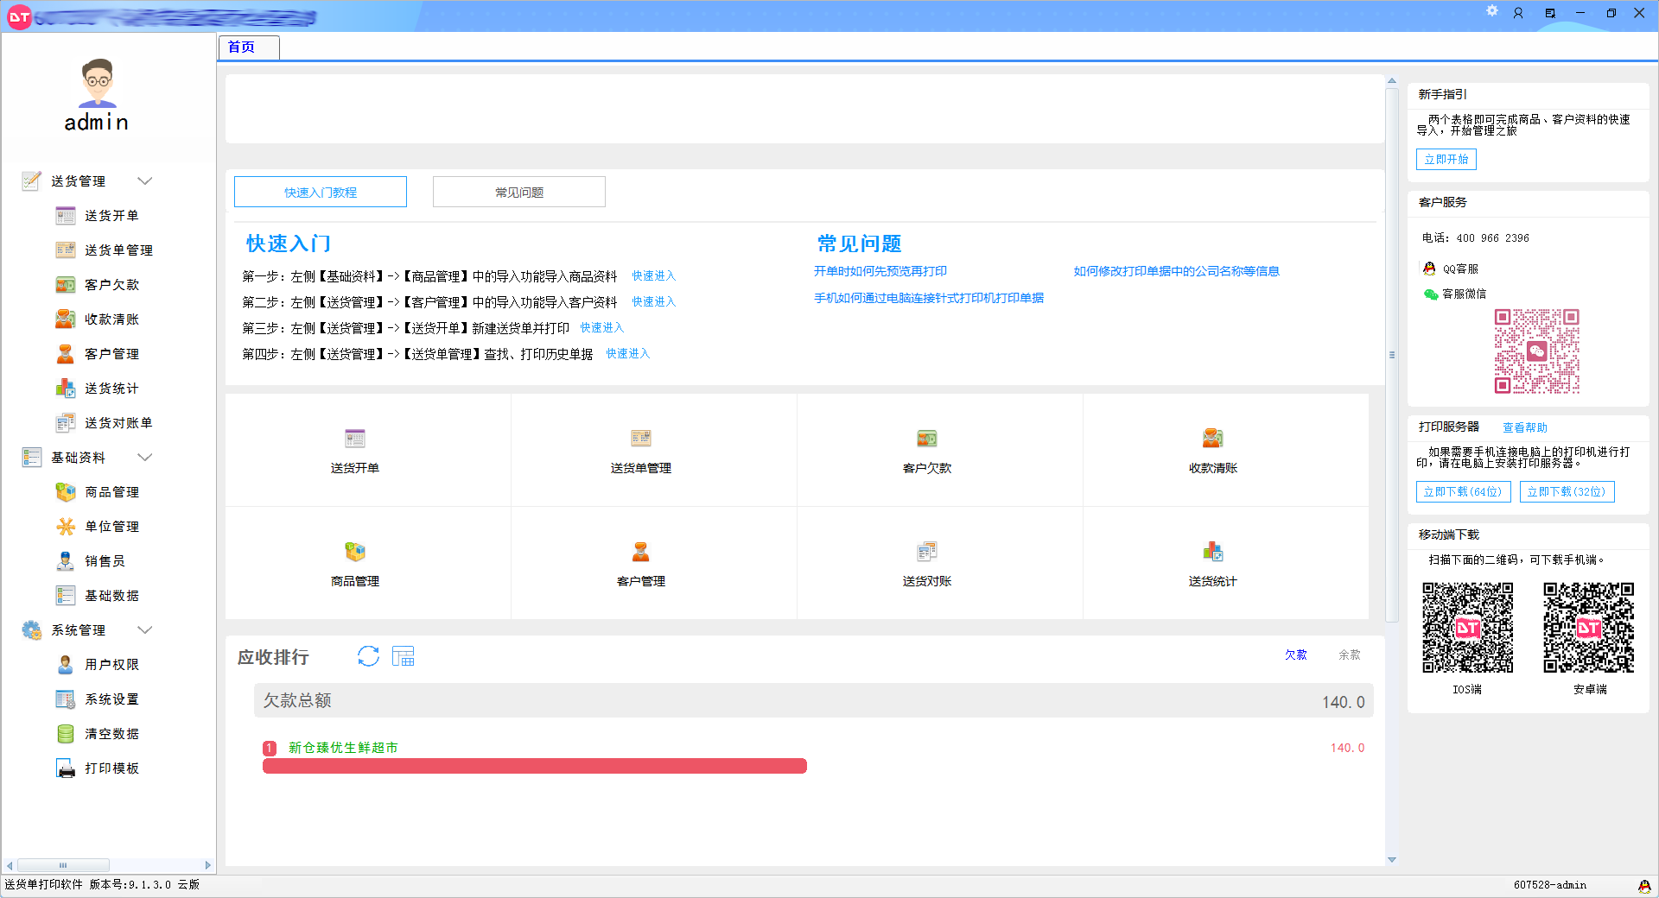Image resolution: width=1659 pixels, height=898 pixels.
Task: Open 基础数据 sidebar item
Action: 97,596
